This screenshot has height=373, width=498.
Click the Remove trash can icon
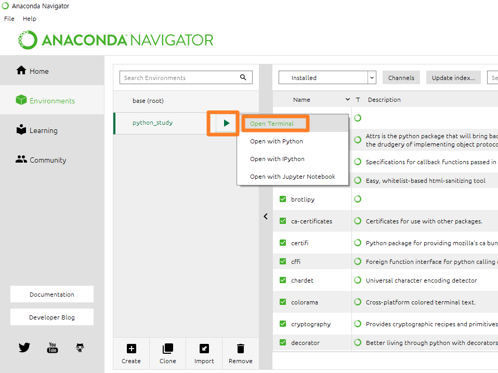coord(241,349)
